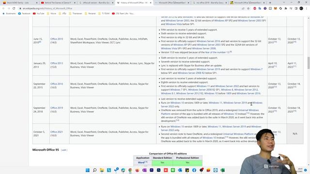Open the Personal bookmarks folder

click(x=90, y=14)
